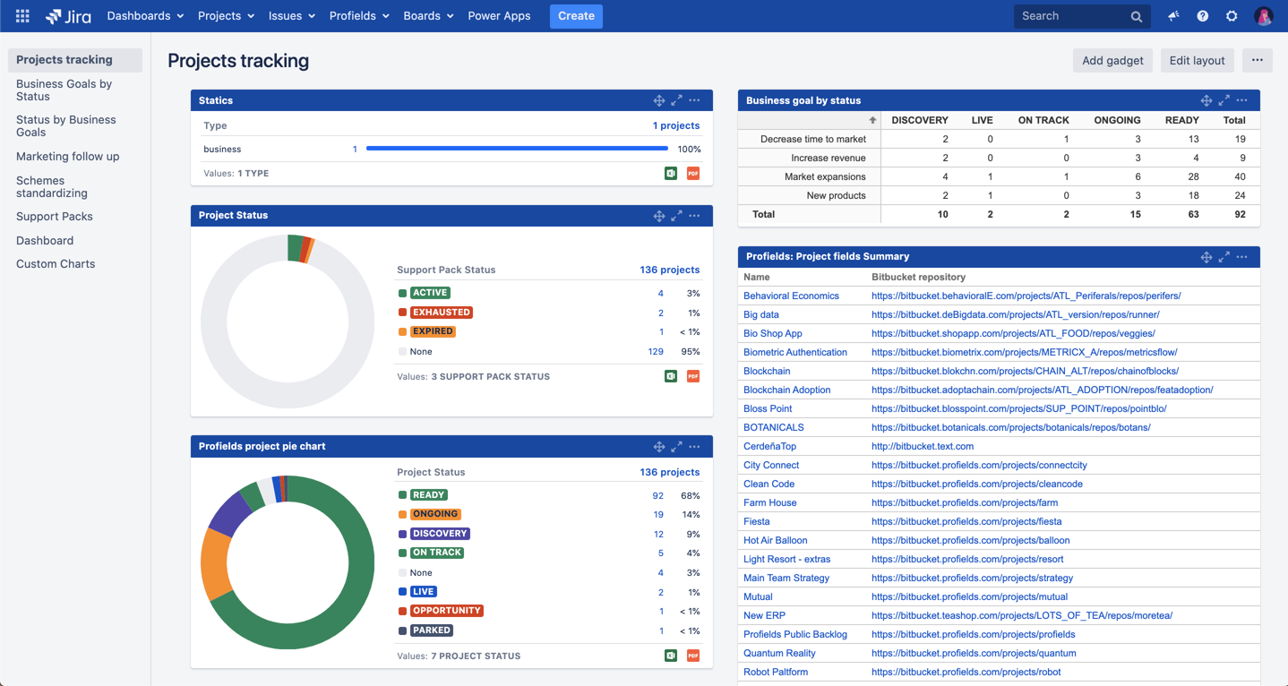Export the Statics gadget to Excel
This screenshot has width=1288, height=686.
[x=670, y=174]
